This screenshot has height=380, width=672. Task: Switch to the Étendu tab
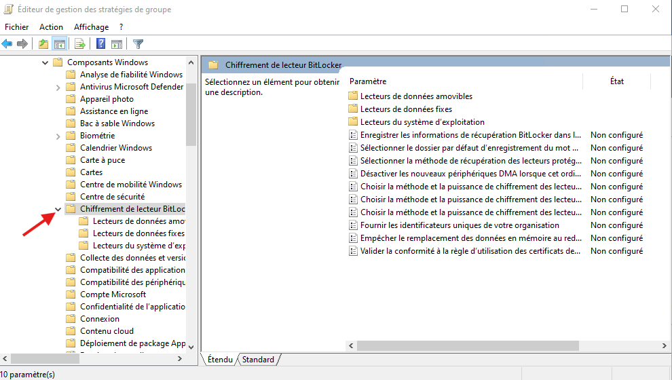[220, 360]
